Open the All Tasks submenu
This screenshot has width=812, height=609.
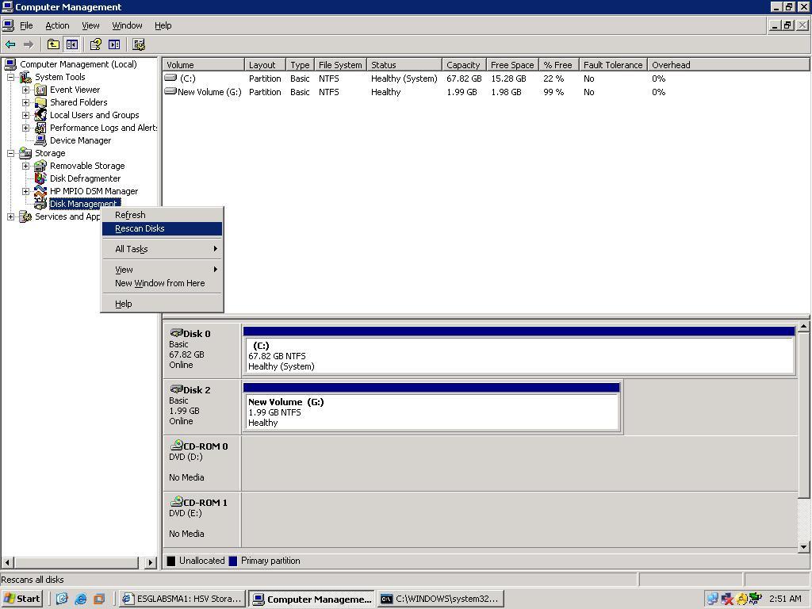[162, 249]
